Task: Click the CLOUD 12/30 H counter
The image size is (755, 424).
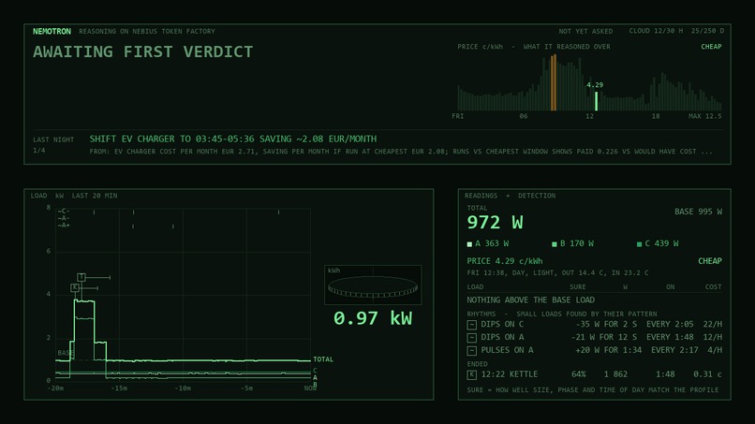Action: click(656, 31)
